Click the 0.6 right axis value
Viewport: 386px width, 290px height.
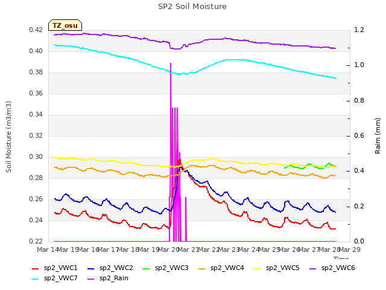pos(359,135)
